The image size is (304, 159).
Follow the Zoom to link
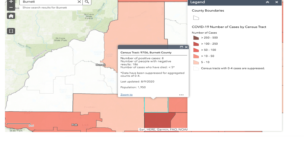coord(126,94)
